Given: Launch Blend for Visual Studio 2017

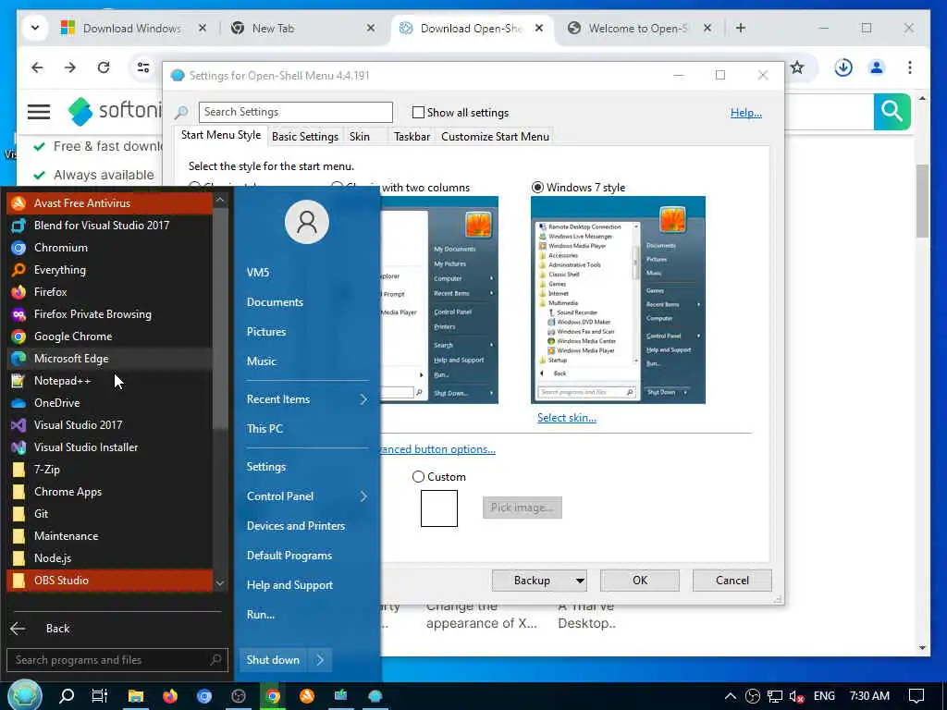Looking at the screenshot, I should click(109, 226).
